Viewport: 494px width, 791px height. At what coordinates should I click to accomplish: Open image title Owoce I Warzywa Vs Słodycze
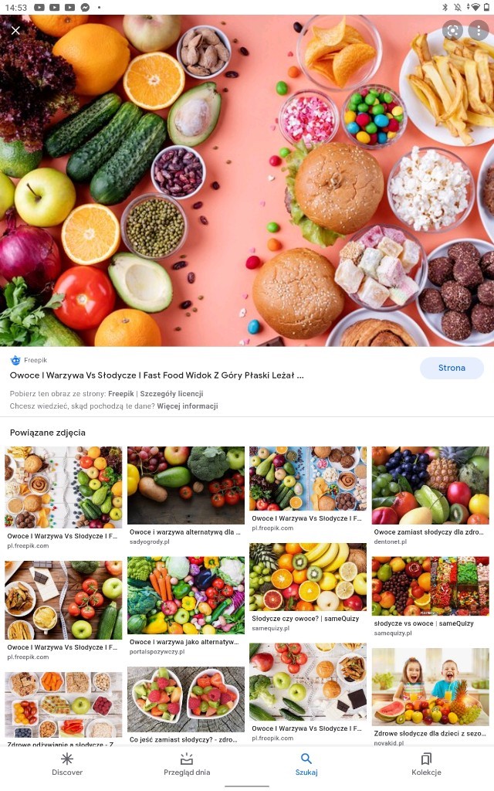(157, 375)
